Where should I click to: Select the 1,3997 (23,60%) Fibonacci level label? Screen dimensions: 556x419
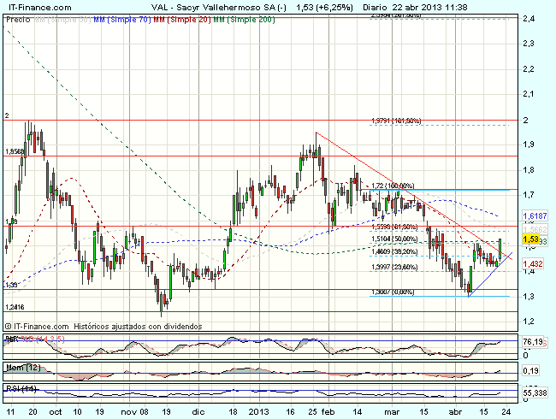393,267
